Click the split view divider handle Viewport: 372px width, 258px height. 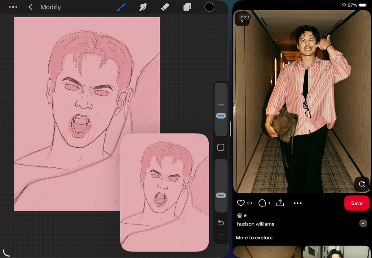tap(230, 129)
